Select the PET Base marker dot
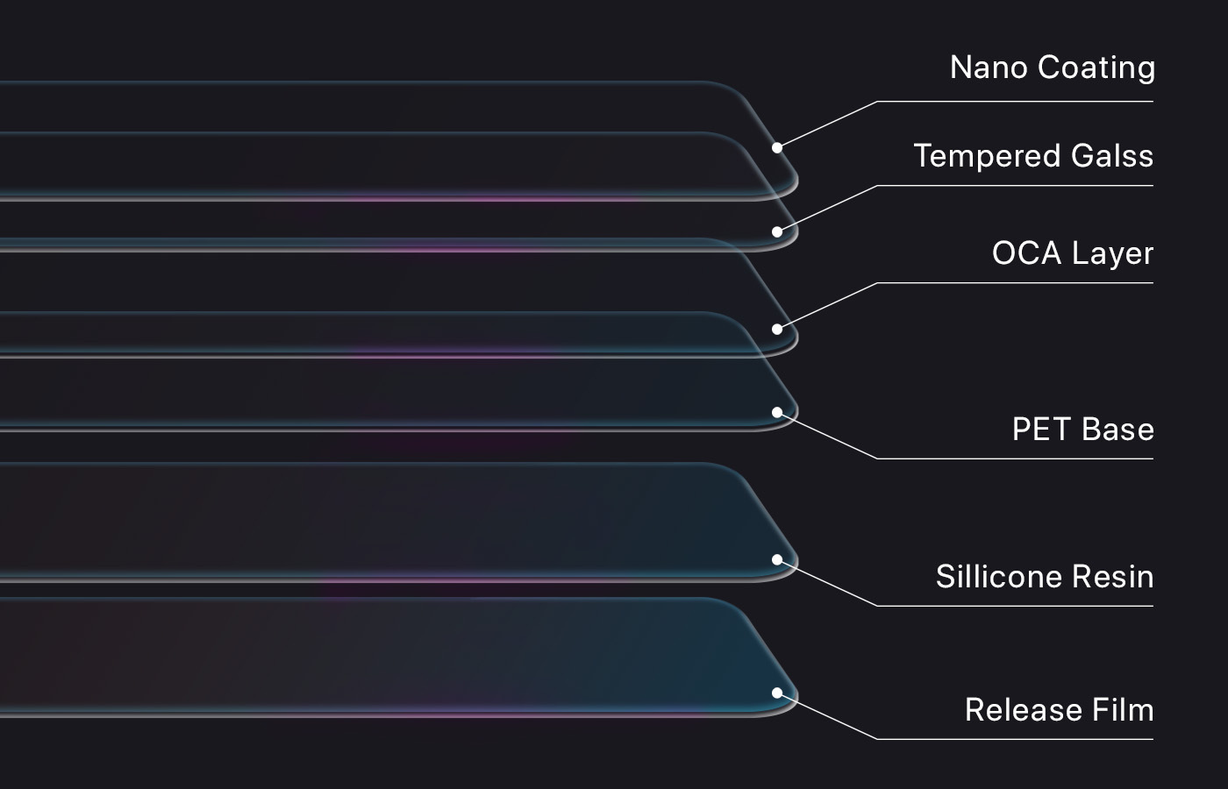1228x789 pixels. (777, 412)
